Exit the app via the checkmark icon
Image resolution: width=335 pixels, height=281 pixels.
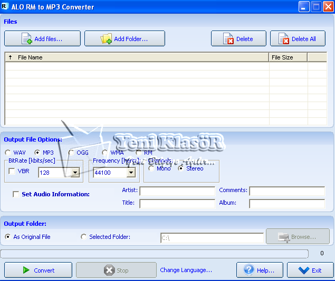click(304, 270)
